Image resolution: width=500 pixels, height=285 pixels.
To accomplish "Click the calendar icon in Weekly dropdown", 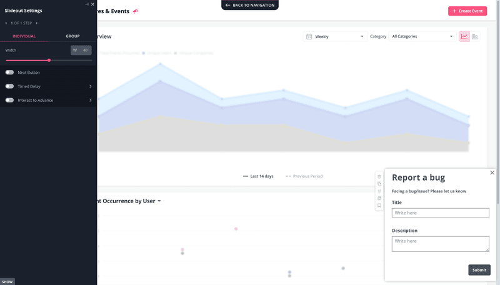I will click(x=309, y=36).
